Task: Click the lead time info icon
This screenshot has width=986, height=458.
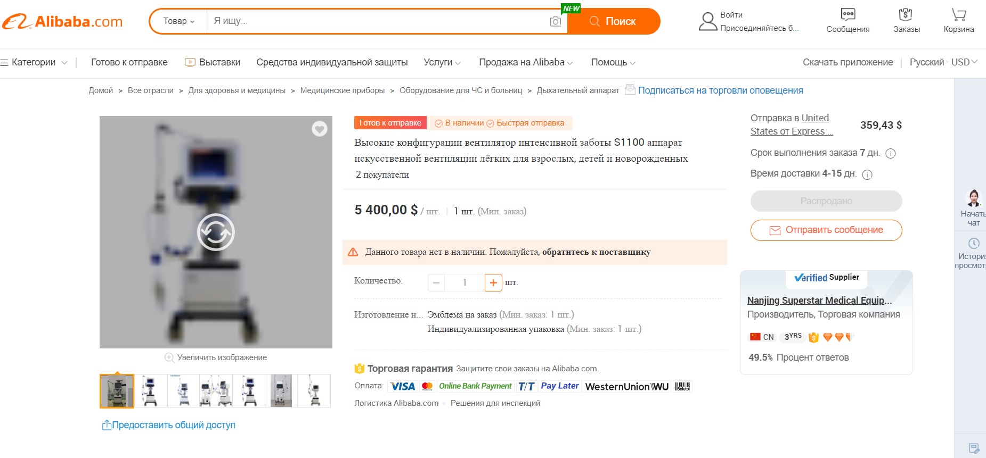Action: click(x=890, y=153)
